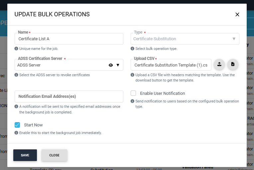Click info icon beside 'Unique name for the job'
254x170 pixels.
pos(16,49)
